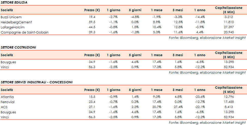Click the SETTORE EDILIZIA section title
247x125 pixels.
tap(14, 2)
